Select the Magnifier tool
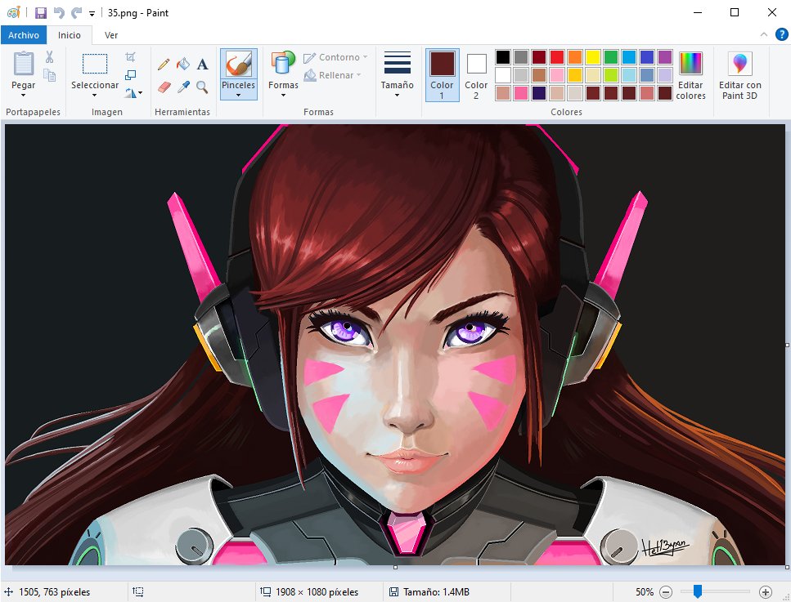This screenshot has height=602, width=791. tap(202, 87)
